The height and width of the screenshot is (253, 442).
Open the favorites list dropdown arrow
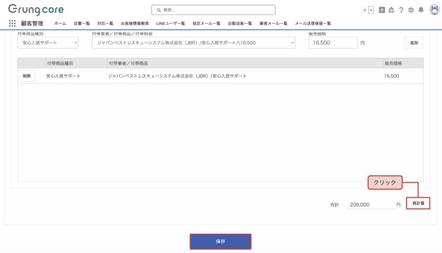(x=371, y=10)
